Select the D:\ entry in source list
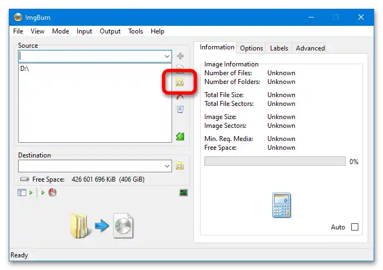Viewport: 383px width, 270px height. (x=25, y=69)
